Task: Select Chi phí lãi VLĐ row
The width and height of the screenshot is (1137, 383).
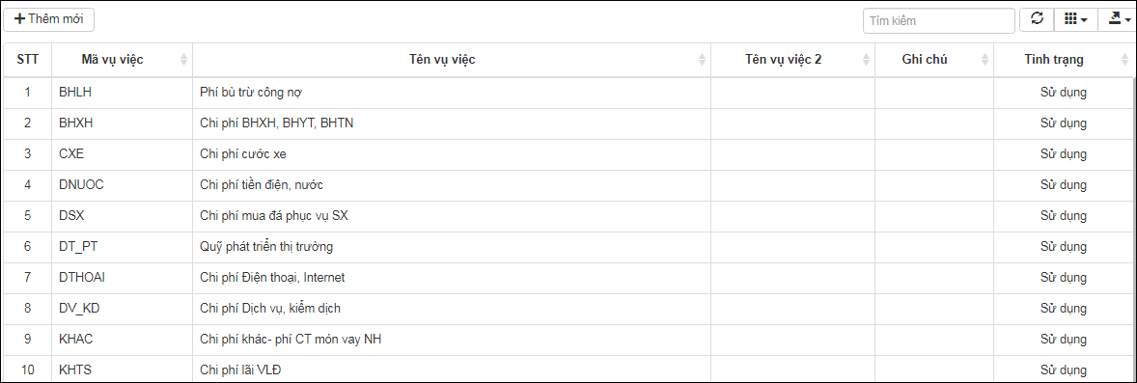Action: click(568, 369)
